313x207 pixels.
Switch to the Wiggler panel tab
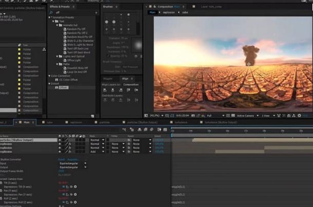point(108,79)
